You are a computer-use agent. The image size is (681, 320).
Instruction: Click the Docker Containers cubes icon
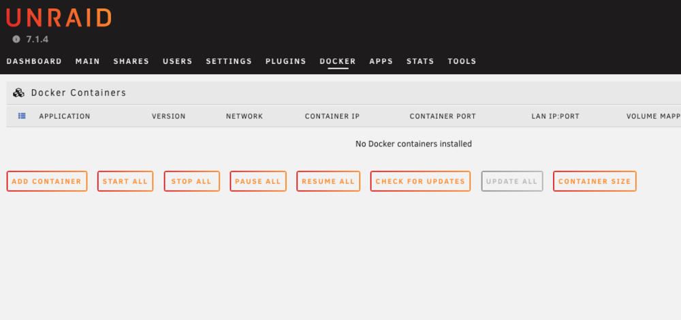pyautogui.click(x=18, y=93)
